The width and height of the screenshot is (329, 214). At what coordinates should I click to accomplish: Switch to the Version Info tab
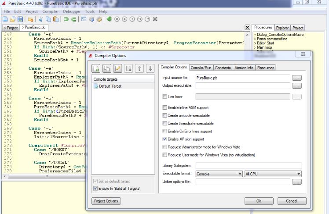pos(244,68)
